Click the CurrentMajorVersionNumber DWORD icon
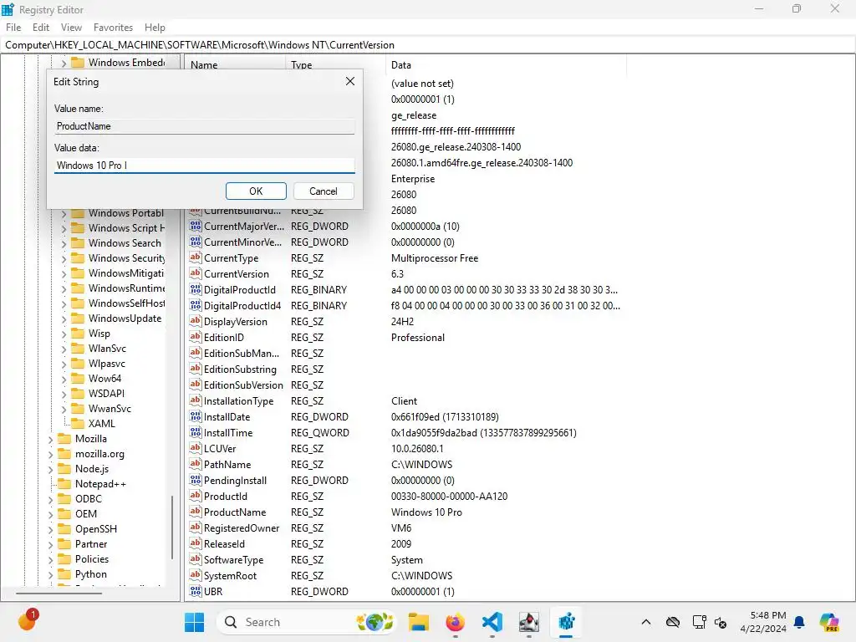This screenshot has height=642, width=856. point(196,226)
